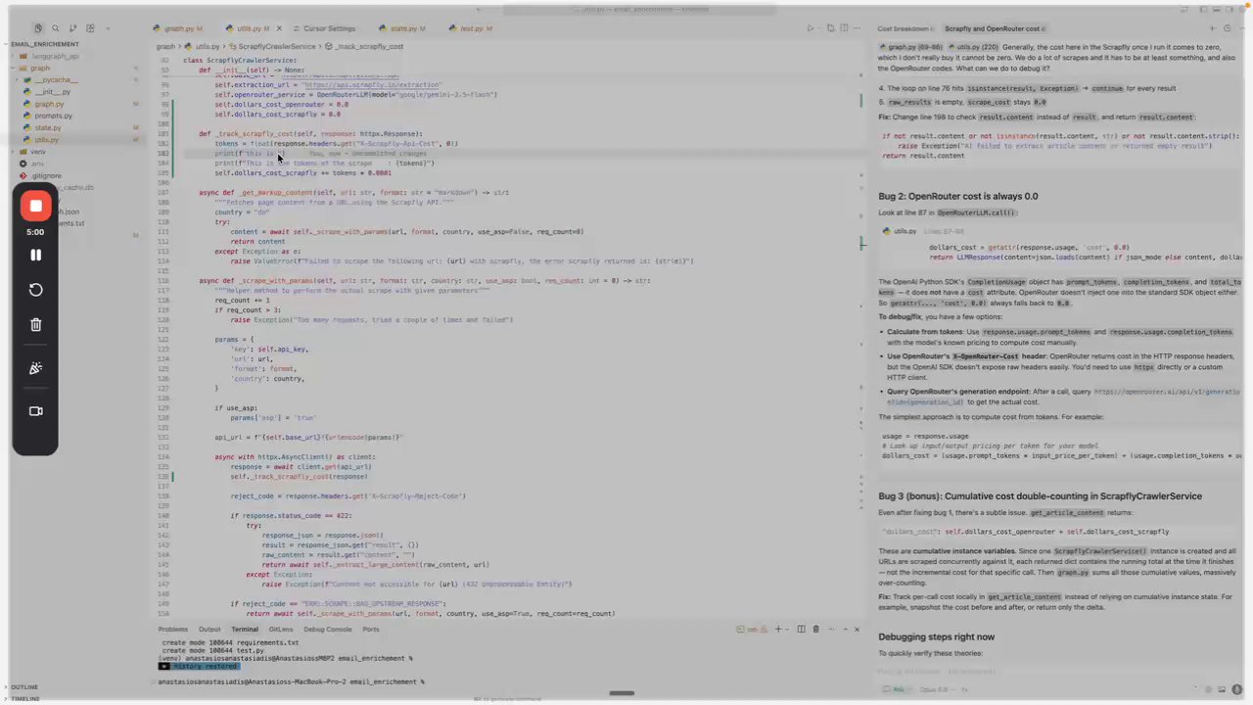Open the utils.py code block file reference
Viewport: 1253px width, 705px height.
point(901,231)
